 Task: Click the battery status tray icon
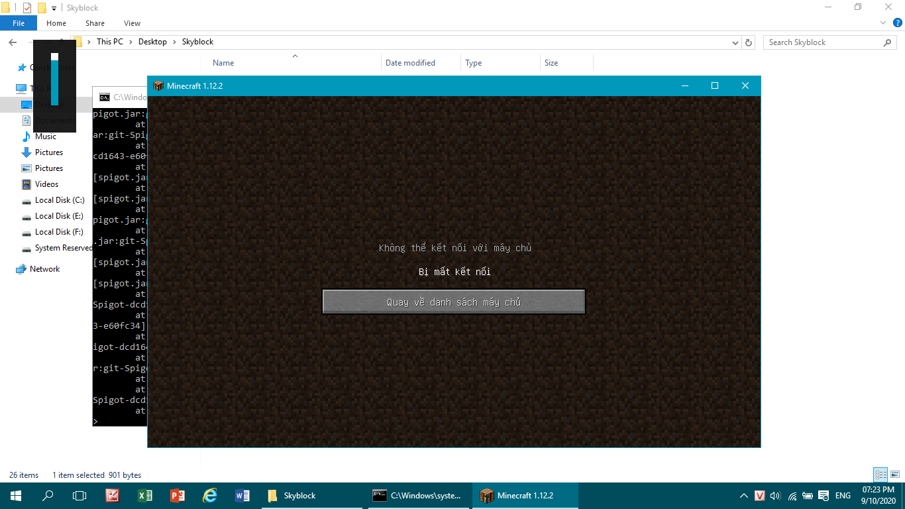(x=808, y=496)
